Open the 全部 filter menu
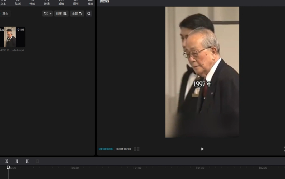The height and width of the screenshot is (179, 285). [x=77, y=13]
